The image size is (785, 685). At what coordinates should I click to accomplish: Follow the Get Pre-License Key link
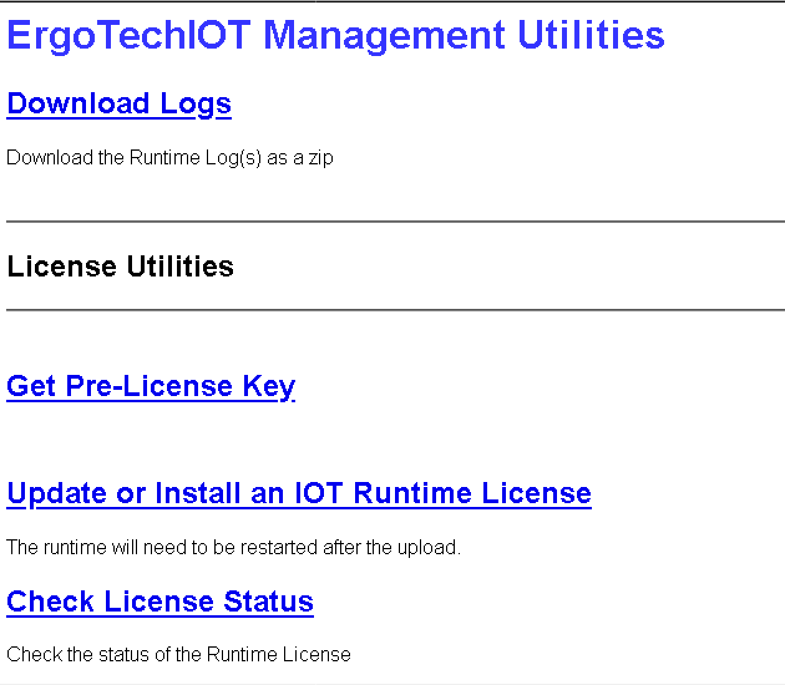[x=151, y=386]
